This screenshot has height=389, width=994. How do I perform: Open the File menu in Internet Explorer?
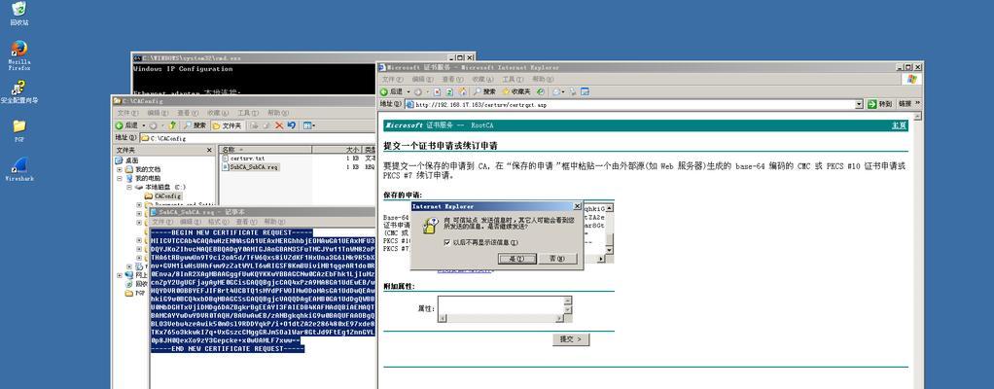pyautogui.click(x=392, y=79)
